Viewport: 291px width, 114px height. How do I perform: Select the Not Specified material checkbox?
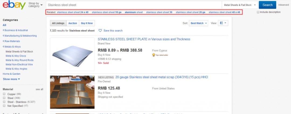pos(4,106)
